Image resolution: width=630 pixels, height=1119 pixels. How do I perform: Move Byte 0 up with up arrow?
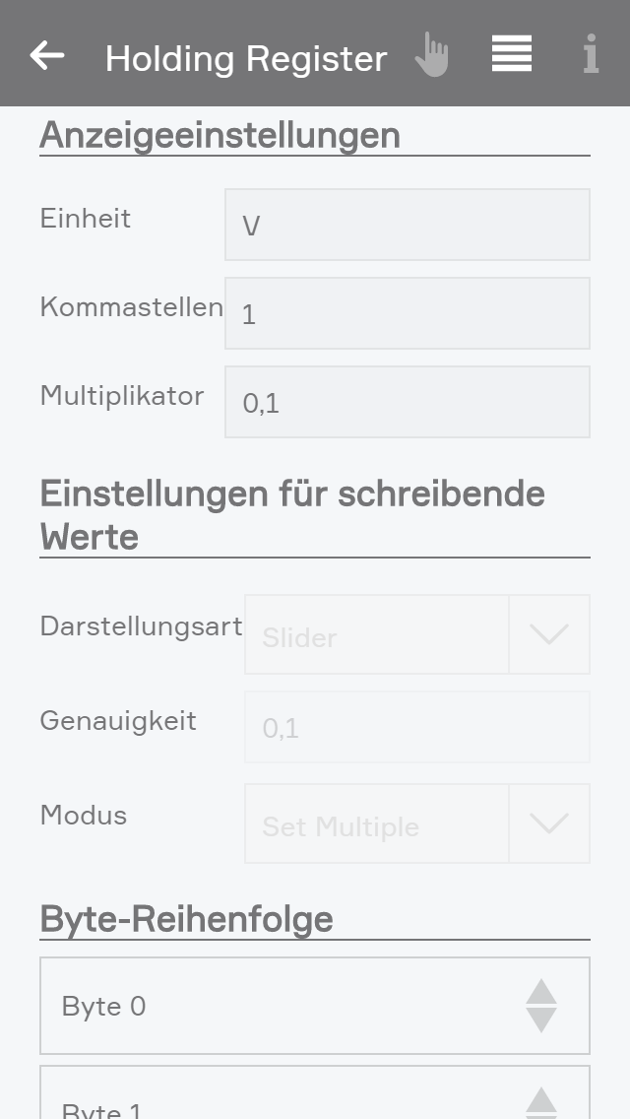pos(541,991)
